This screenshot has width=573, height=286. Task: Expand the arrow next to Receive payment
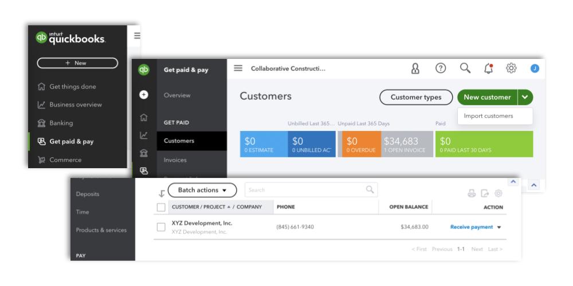click(x=499, y=227)
